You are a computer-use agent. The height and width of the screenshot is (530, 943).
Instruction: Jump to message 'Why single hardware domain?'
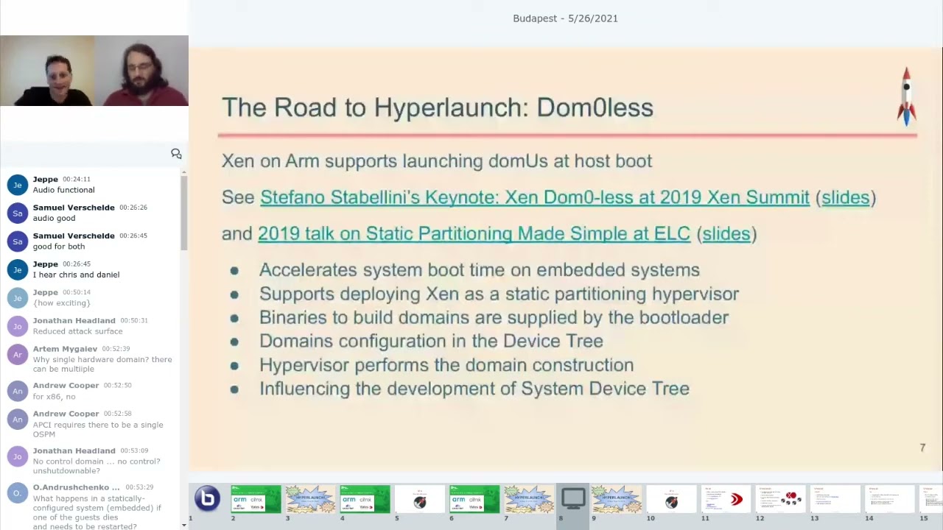(102, 364)
